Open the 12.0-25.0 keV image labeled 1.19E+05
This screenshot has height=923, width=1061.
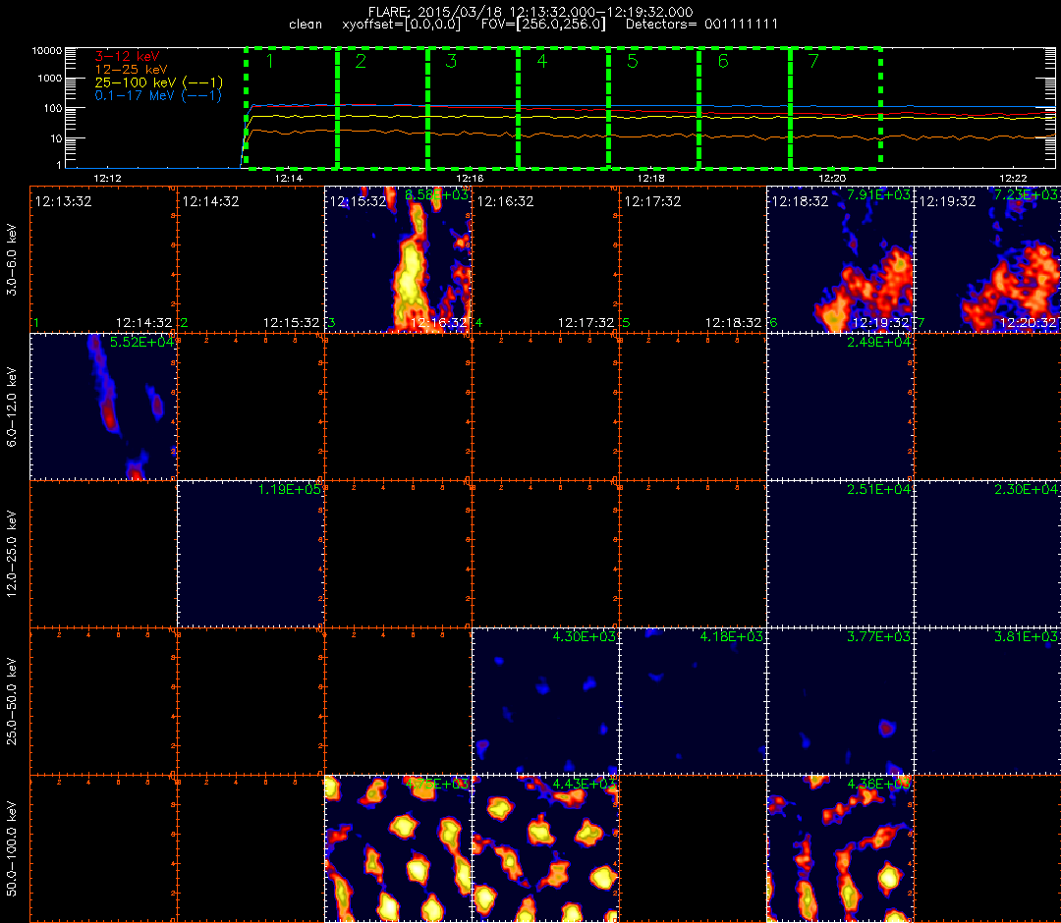point(251,554)
